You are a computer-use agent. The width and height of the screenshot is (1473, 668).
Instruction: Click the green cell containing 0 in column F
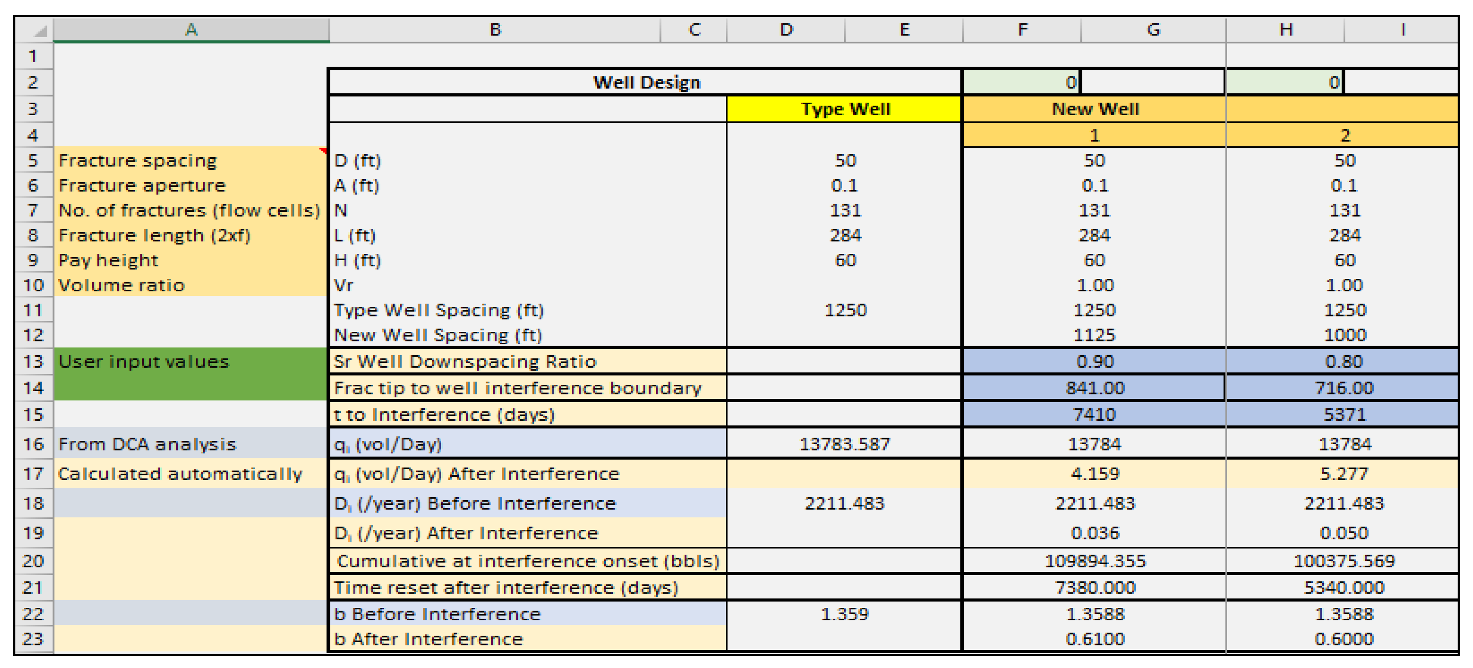(x=1021, y=82)
